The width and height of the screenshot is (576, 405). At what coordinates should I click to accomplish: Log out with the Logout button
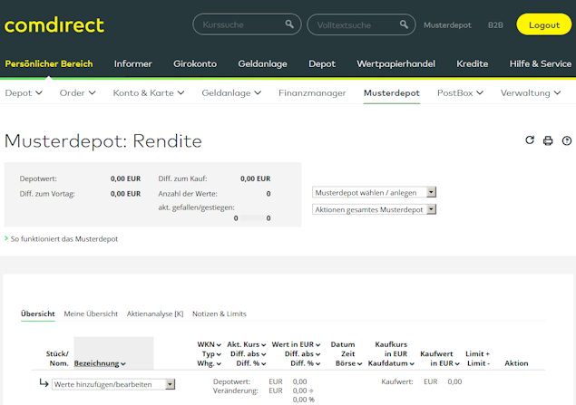click(544, 24)
